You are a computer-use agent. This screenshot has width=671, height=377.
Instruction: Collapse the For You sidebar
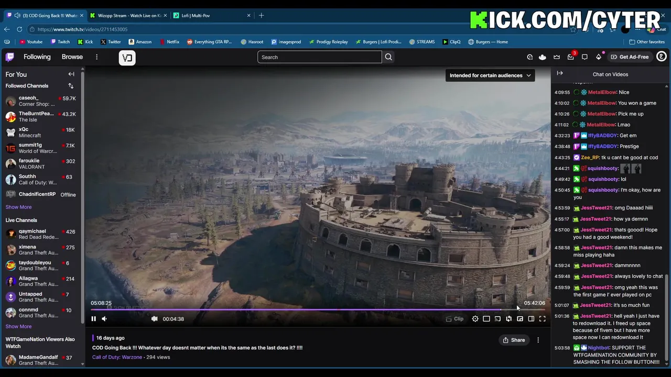tap(71, 74)
